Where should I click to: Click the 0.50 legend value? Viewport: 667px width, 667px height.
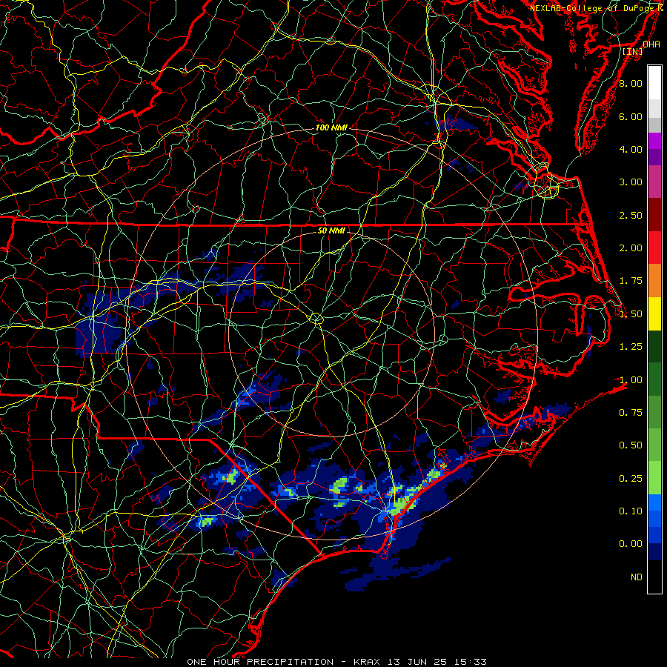(631, 445)
